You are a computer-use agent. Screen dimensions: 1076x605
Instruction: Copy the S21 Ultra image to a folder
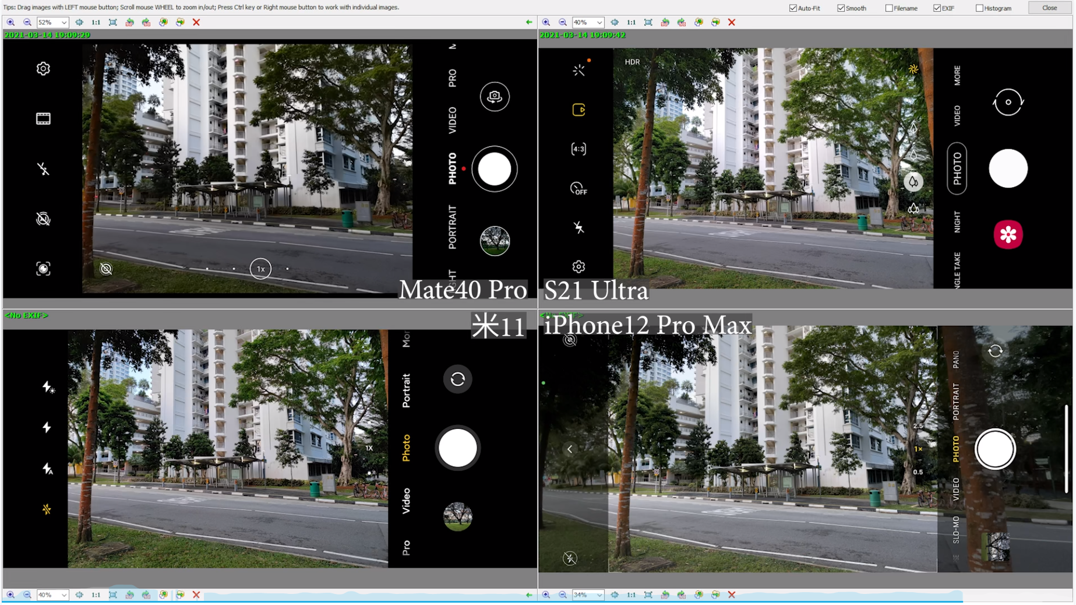(698, 22)
